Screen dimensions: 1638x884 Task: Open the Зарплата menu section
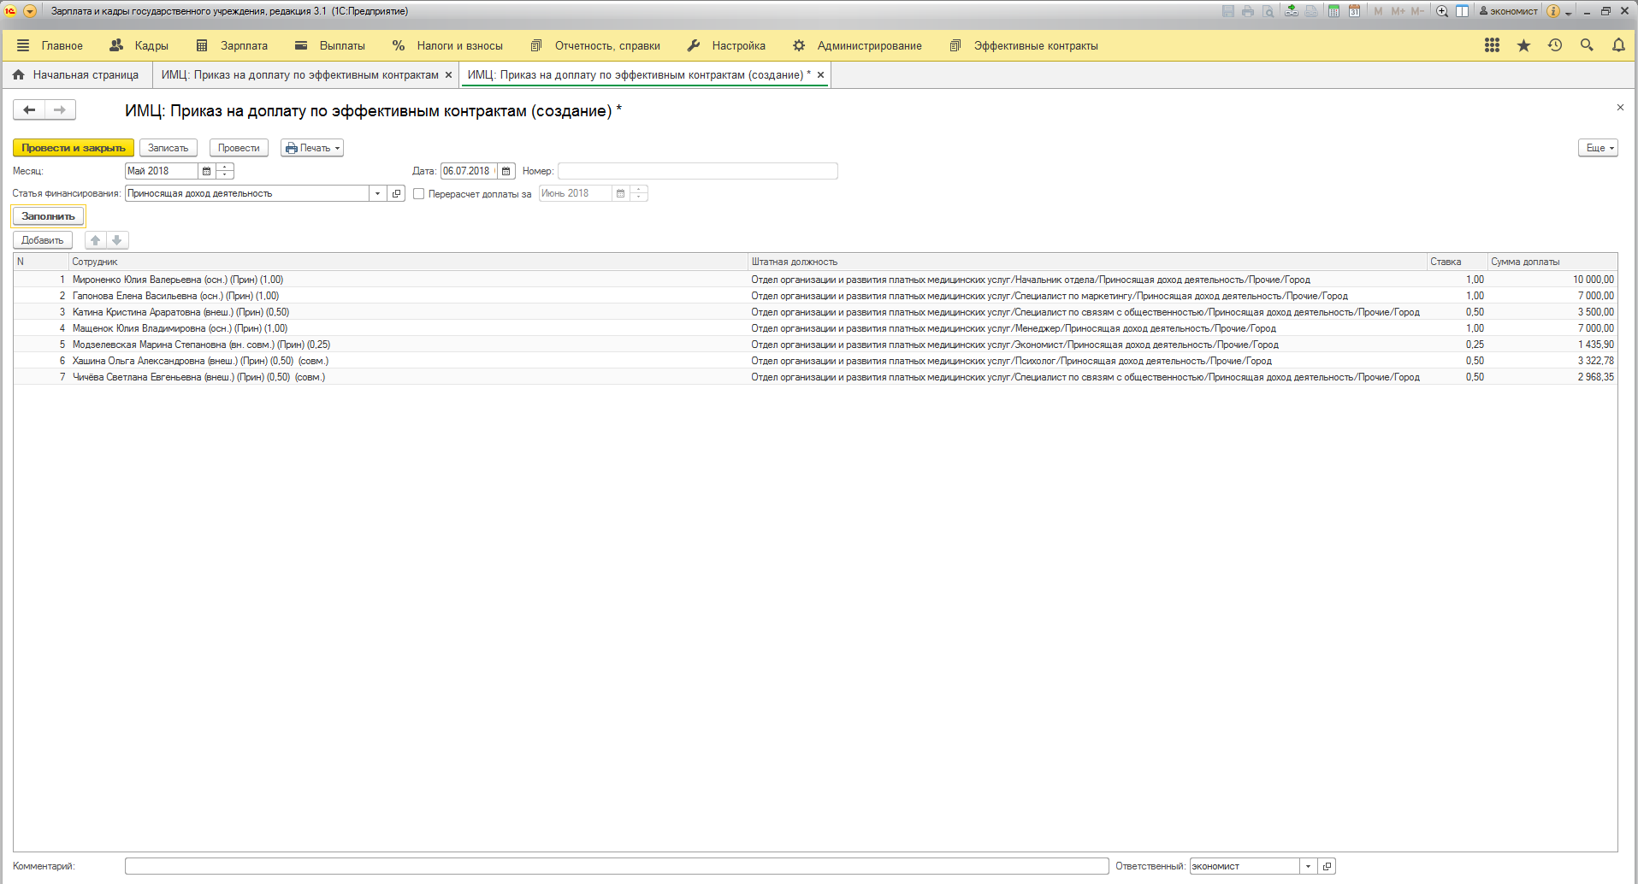point(232,45)
